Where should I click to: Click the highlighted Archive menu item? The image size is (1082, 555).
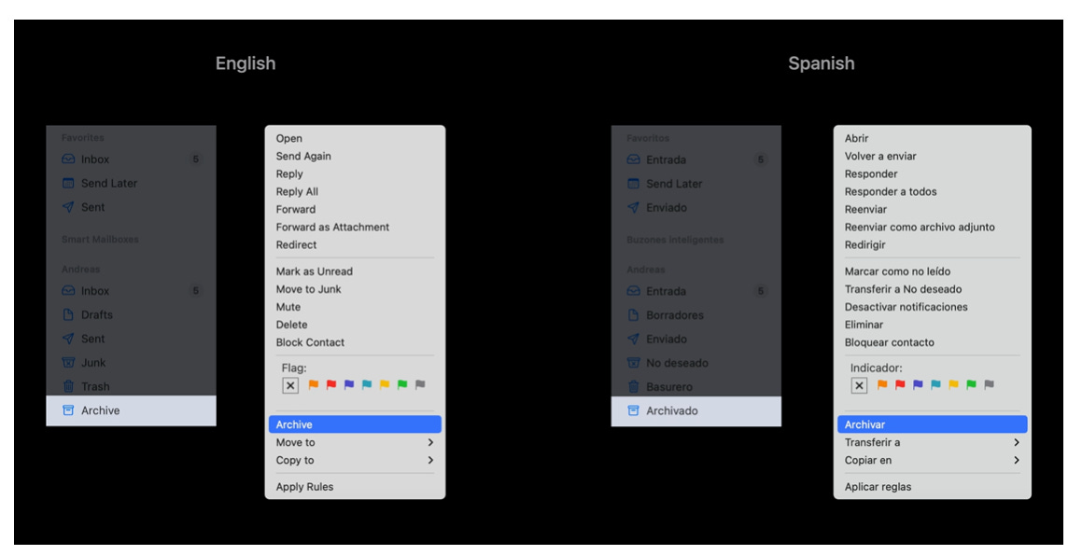[355, 424]
